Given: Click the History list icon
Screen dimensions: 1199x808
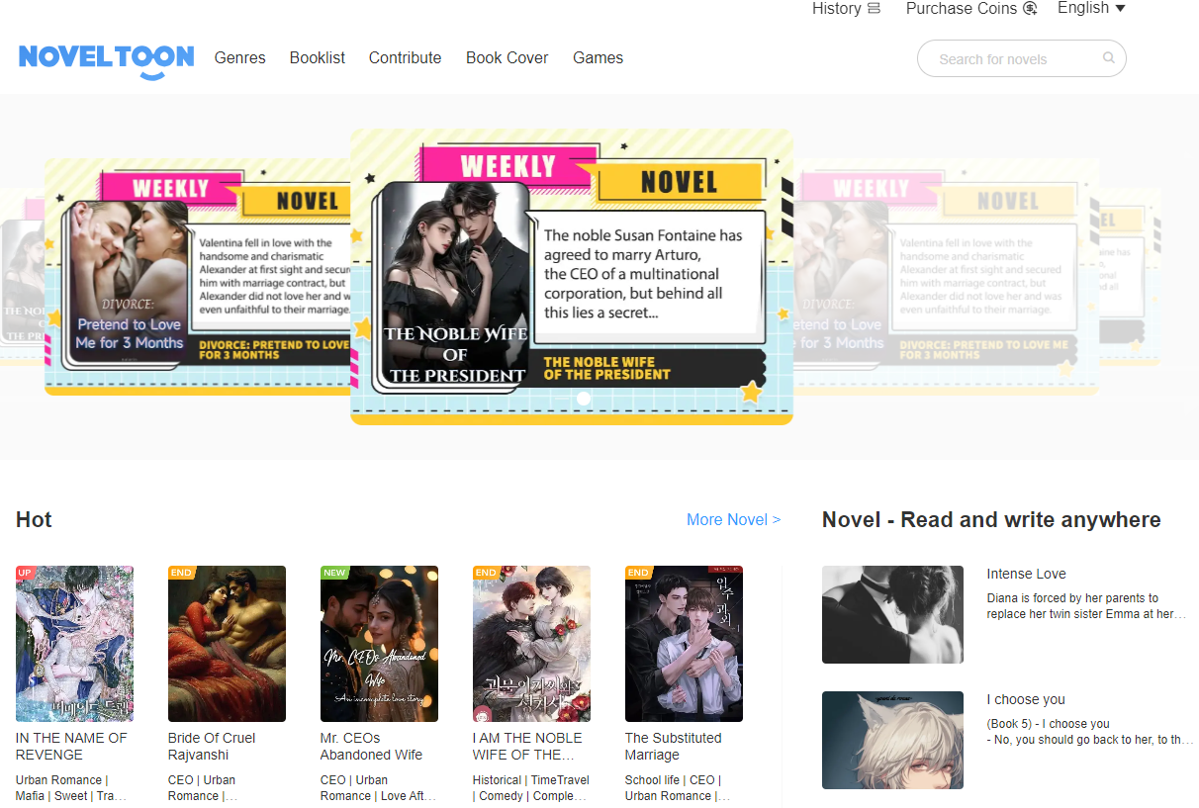Looking at the screenshot, I should (x=874, y=9).
